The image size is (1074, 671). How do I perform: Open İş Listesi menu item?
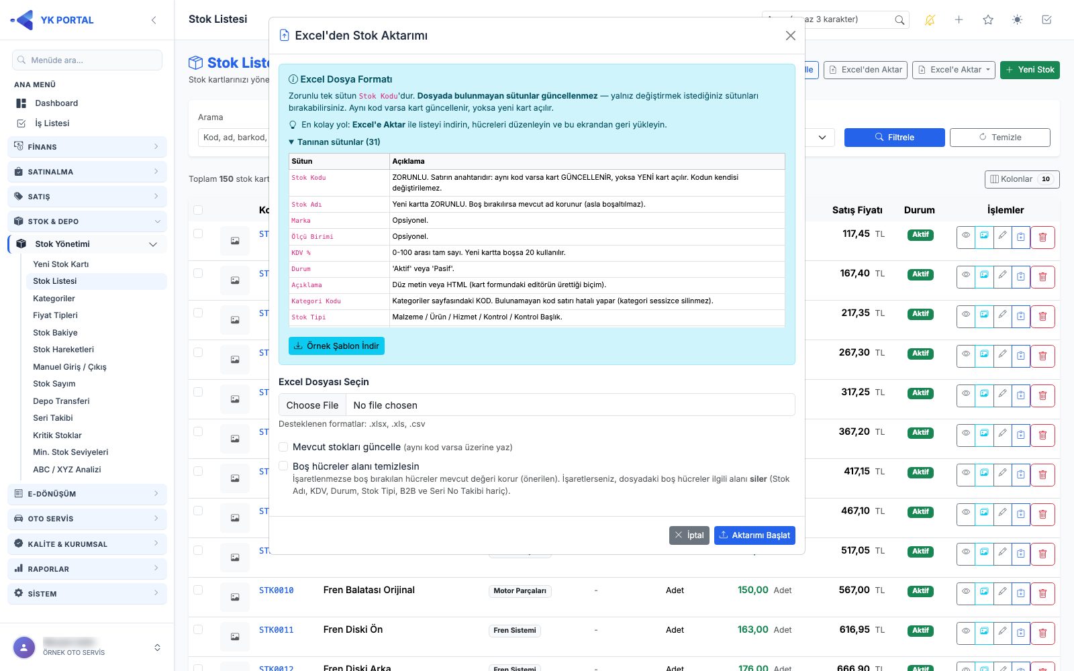52,123
